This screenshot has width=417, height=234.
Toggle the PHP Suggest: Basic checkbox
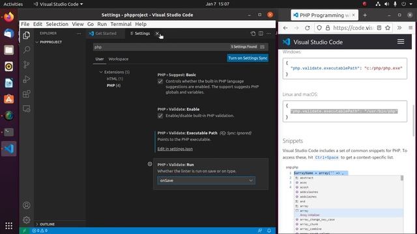click(x=160, y=81)
